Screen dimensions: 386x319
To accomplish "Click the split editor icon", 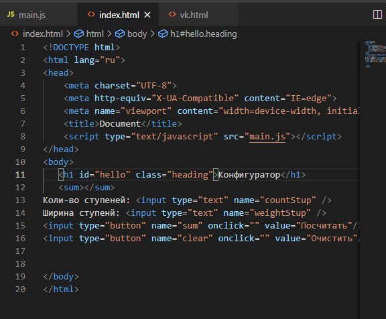I will 377,15.
